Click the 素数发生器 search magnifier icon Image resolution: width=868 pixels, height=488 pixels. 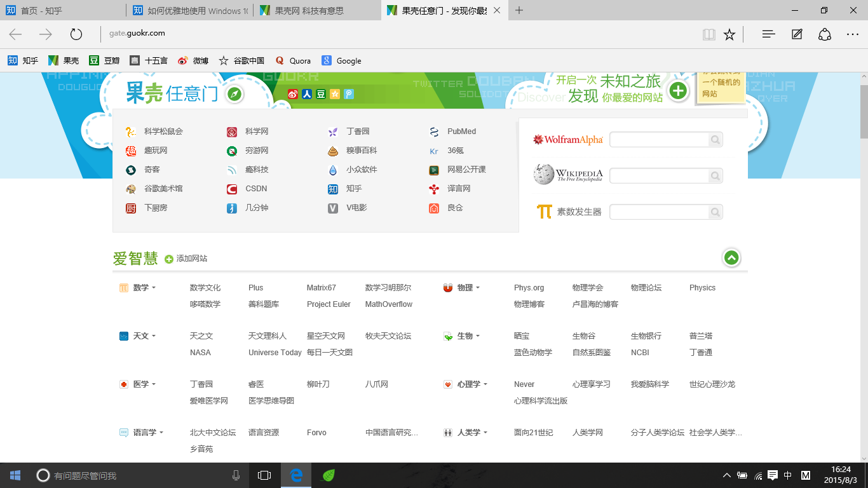click(x=715, y=212)
